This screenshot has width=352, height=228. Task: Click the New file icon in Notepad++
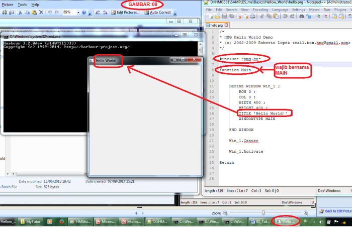click(x=211, y=16)
